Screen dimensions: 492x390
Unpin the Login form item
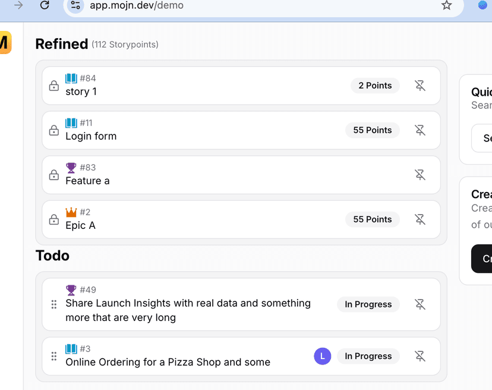tap(420, 130)
